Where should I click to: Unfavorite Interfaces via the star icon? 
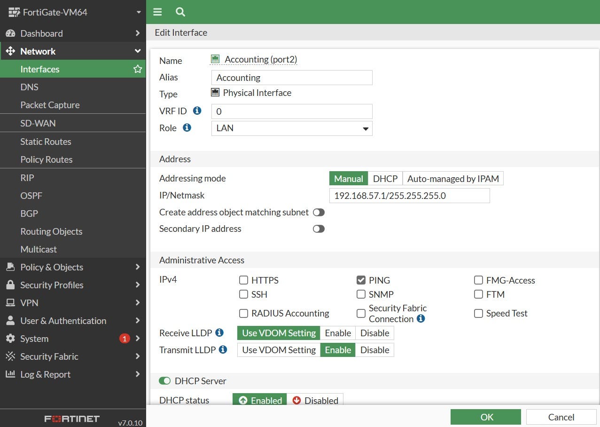[137, 69]
